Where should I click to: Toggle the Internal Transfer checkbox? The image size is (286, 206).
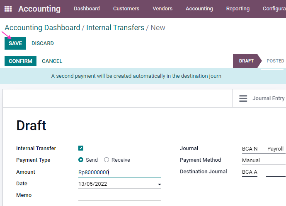[81, 148]
